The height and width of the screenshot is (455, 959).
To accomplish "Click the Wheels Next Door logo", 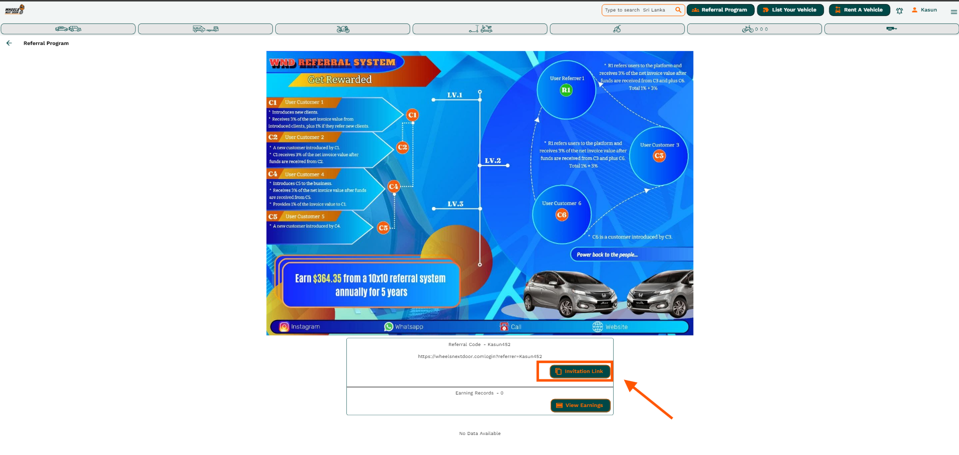I will pyautogui.click(x=15, y=9).
